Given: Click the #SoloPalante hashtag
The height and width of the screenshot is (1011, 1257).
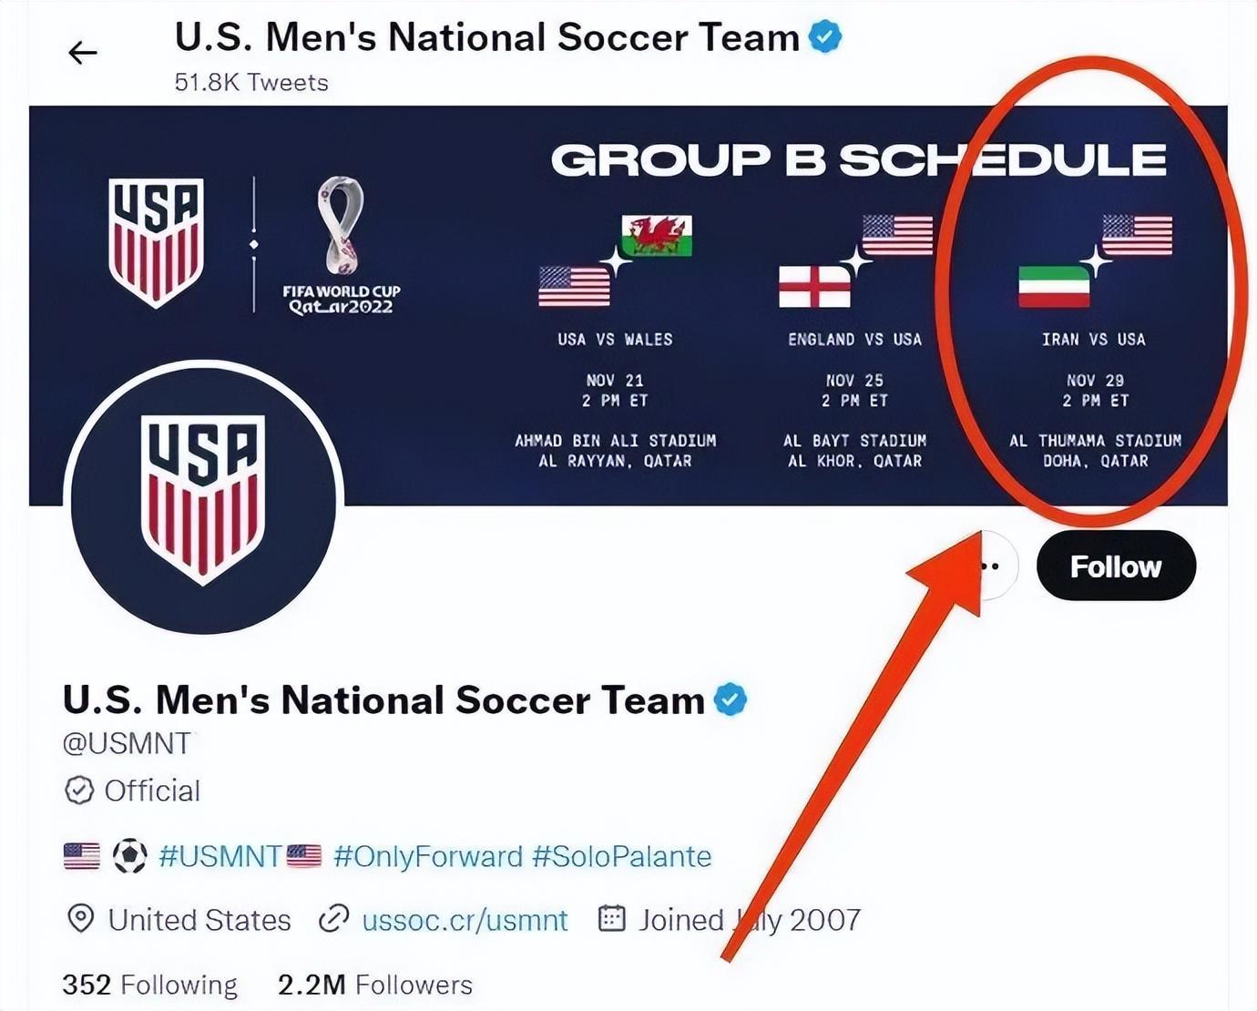Looking at the screenshot, I should pyautogui.click(x=621, y=856).
